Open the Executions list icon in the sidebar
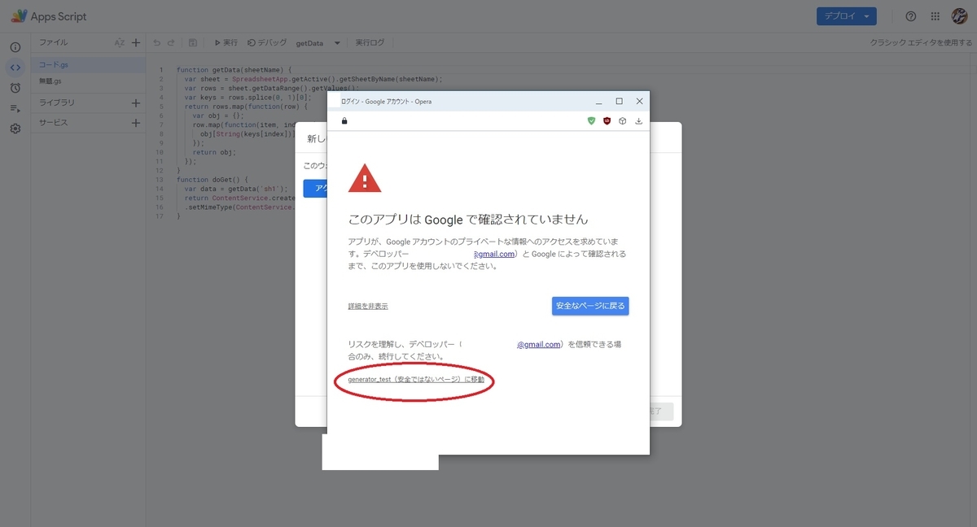 [x=15, y=108]
